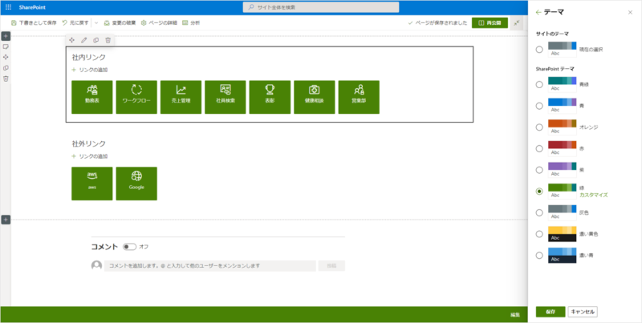This screenshot has height=323, width=642.
Task: Click the カスタマイズ link under green theme
Action: [596, 194]
